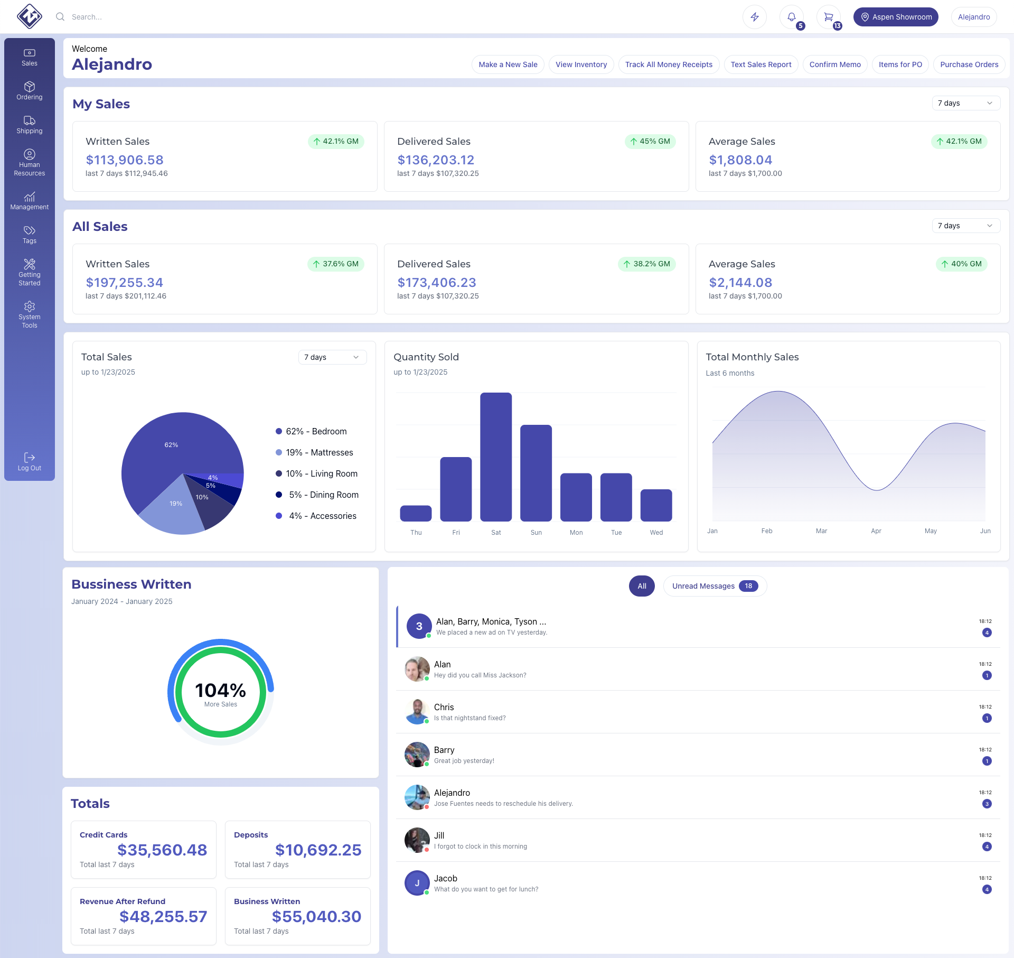Open the Sales section in sidebar

(x=30, y=58)
